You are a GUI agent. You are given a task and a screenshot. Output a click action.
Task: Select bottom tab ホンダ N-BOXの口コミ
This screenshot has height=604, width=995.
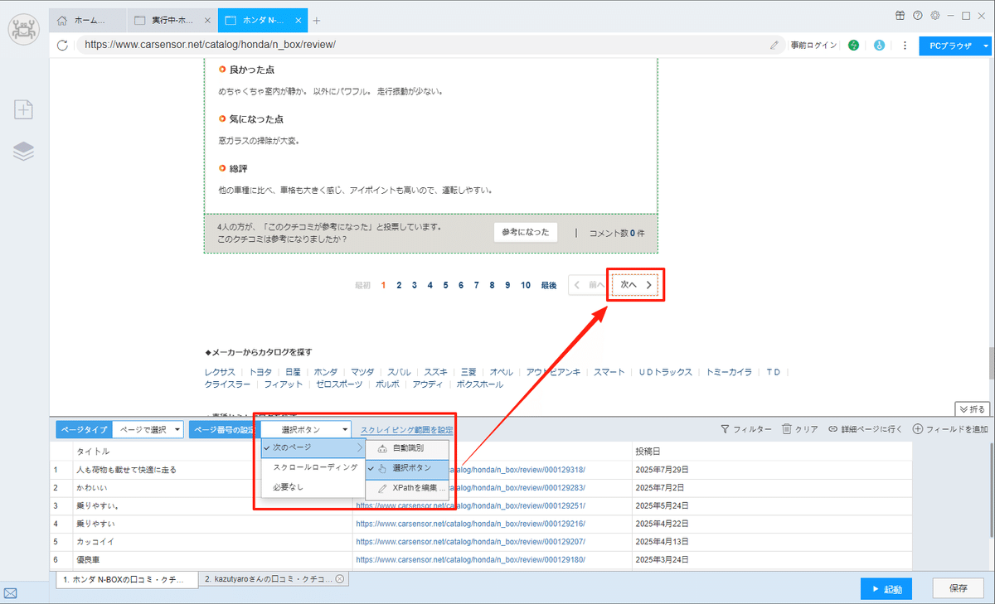127,579
